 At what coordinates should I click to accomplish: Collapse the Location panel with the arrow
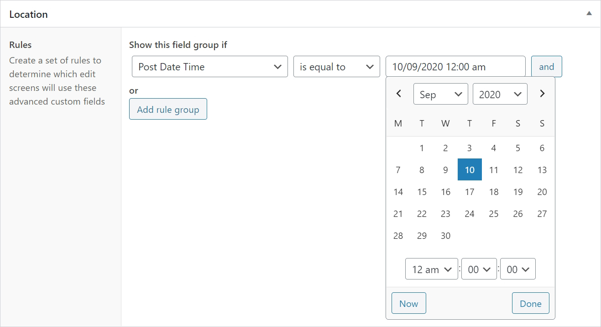pyautogui.click(x=589, y=14)
